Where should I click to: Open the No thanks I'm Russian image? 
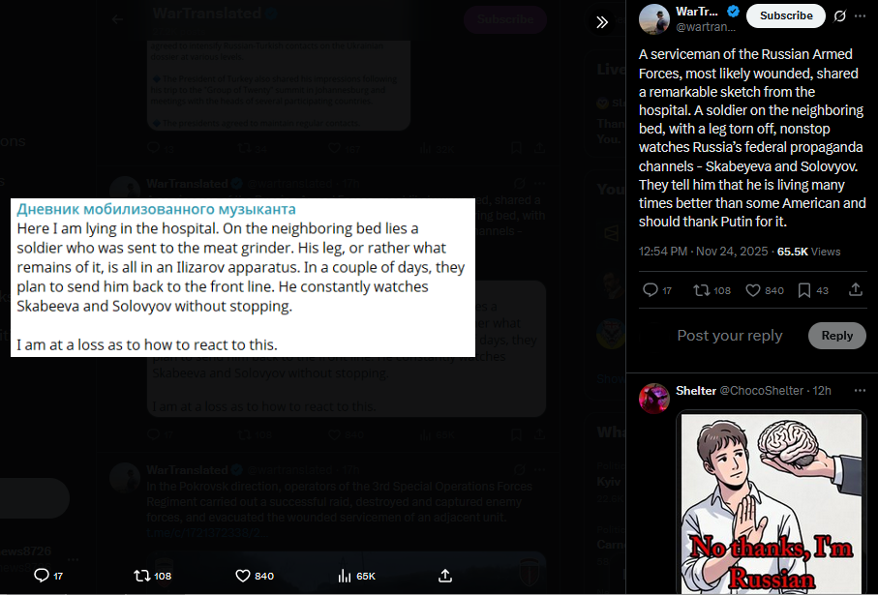tap(772, 503)
